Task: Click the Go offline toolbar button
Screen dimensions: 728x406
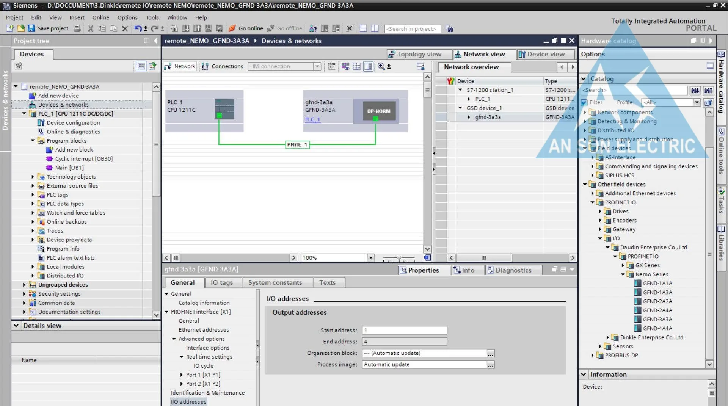Action: [285, 28]
